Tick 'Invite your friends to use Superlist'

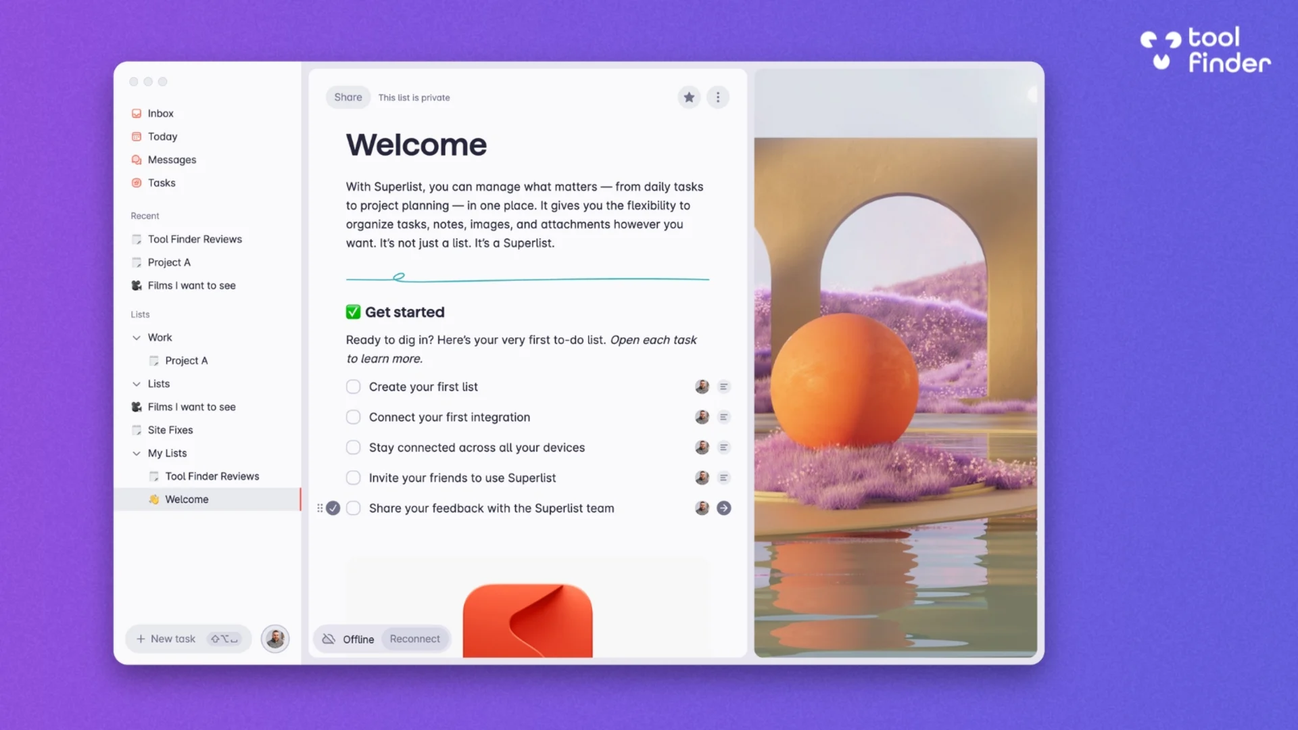point(353,477)
